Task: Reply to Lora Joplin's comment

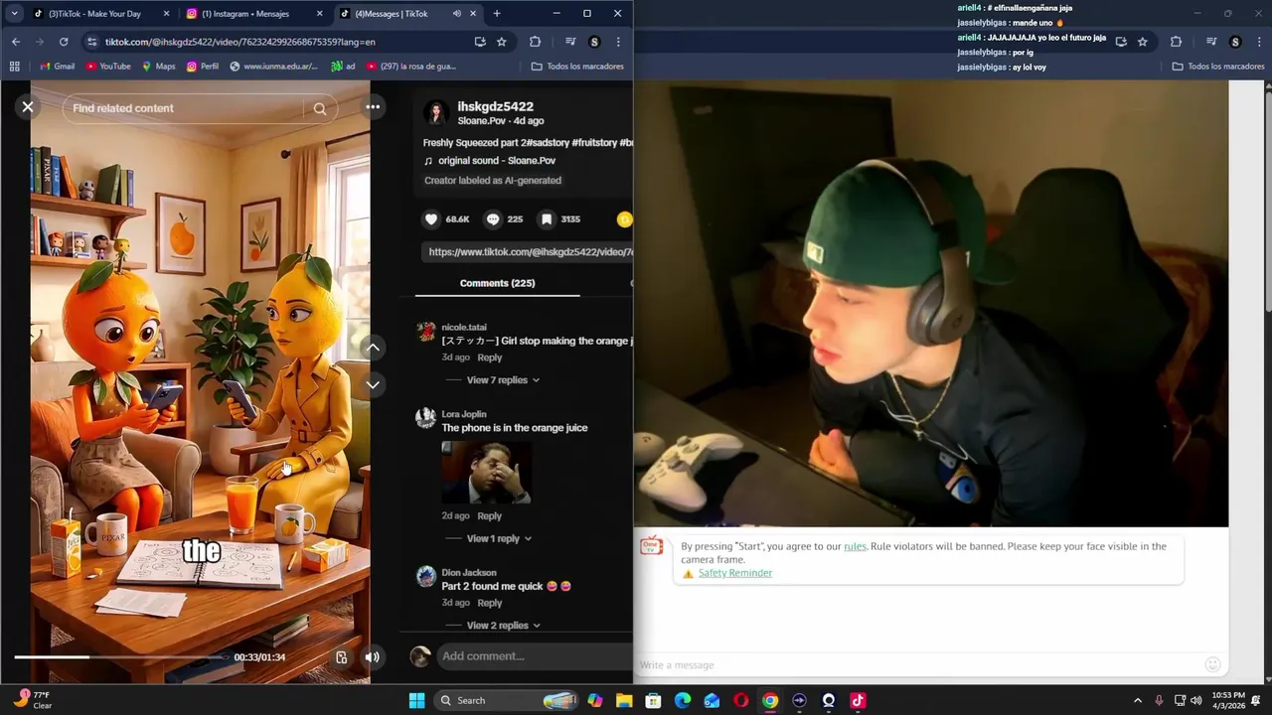Action: 489,516
